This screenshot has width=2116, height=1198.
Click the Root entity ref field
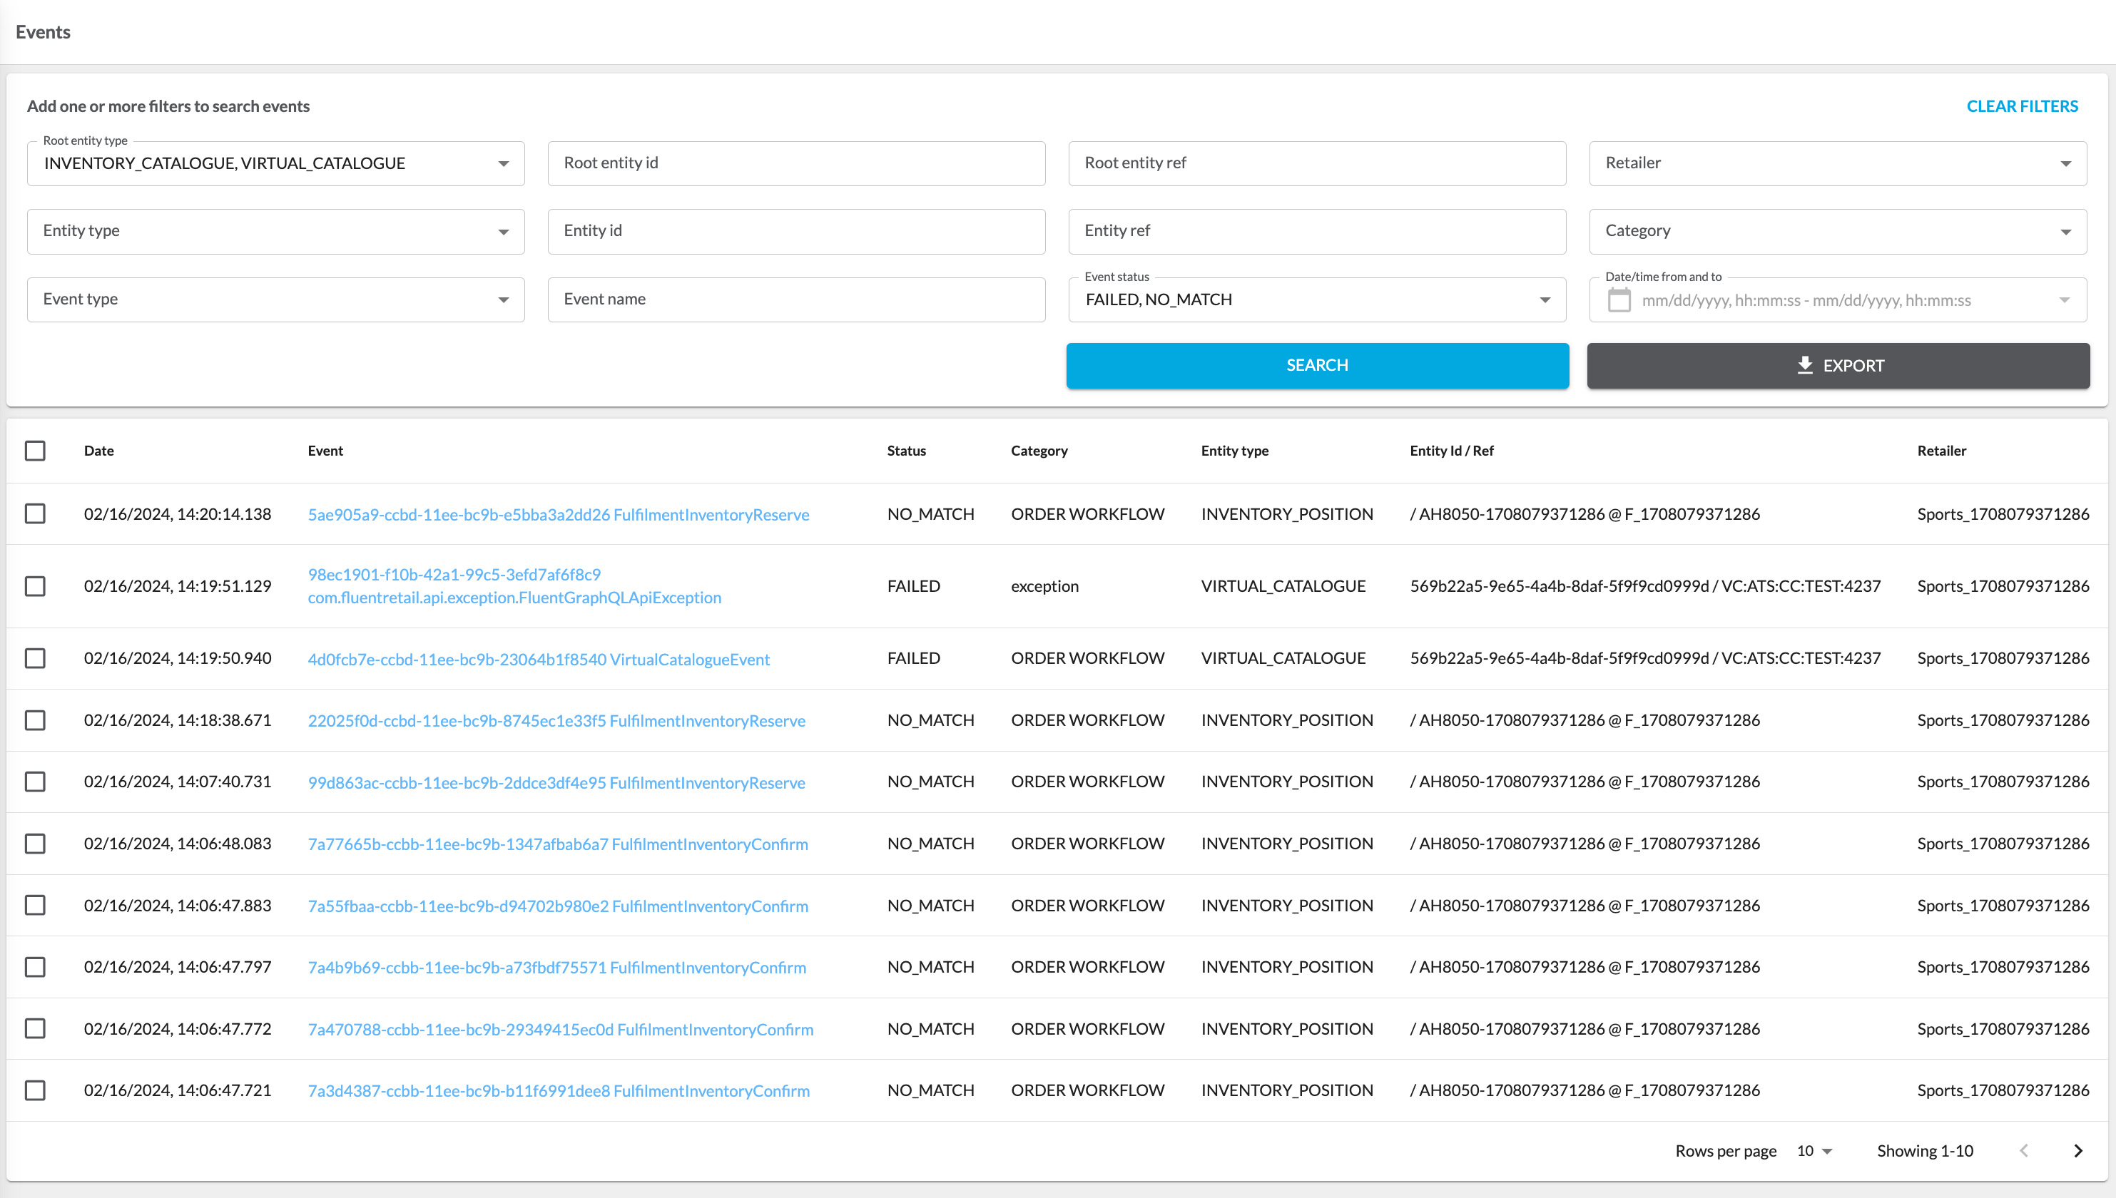coord(1317,163)
